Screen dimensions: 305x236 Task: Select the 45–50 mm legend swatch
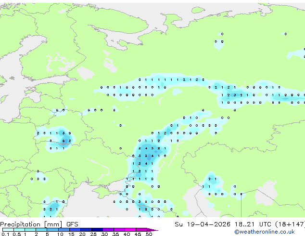click(141, 230)
